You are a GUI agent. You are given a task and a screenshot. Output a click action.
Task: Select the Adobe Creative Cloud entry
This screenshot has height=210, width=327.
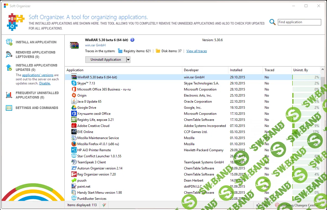click(x=93, y=126)
